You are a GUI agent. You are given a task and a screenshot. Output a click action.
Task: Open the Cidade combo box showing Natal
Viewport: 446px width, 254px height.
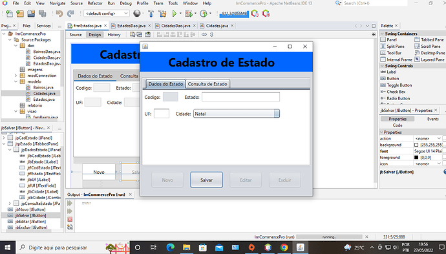(x=237, y=114)
